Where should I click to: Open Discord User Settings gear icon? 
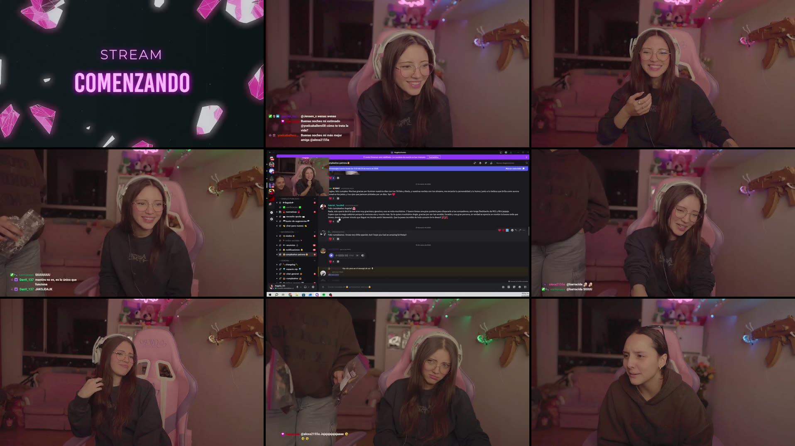313,287
